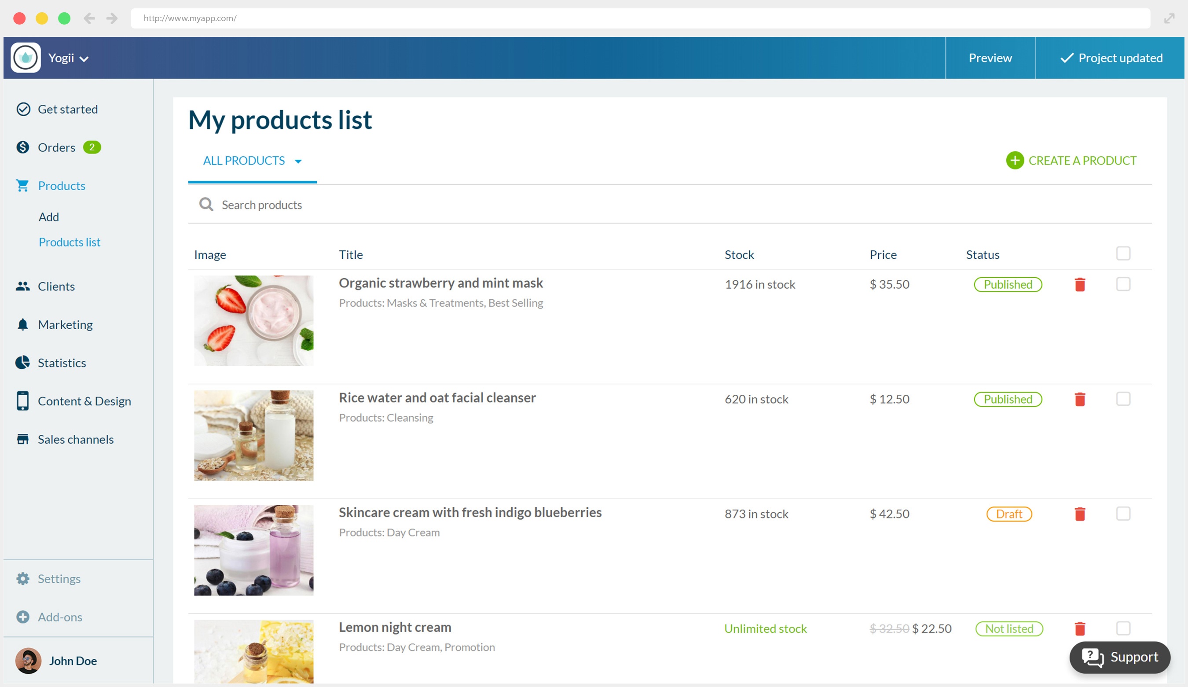Image resolution: width=1188 pixels, height=687 pixels.
Task: Click trash icon for Skincare cream blueberries
Action: (x=1080, y=514)
